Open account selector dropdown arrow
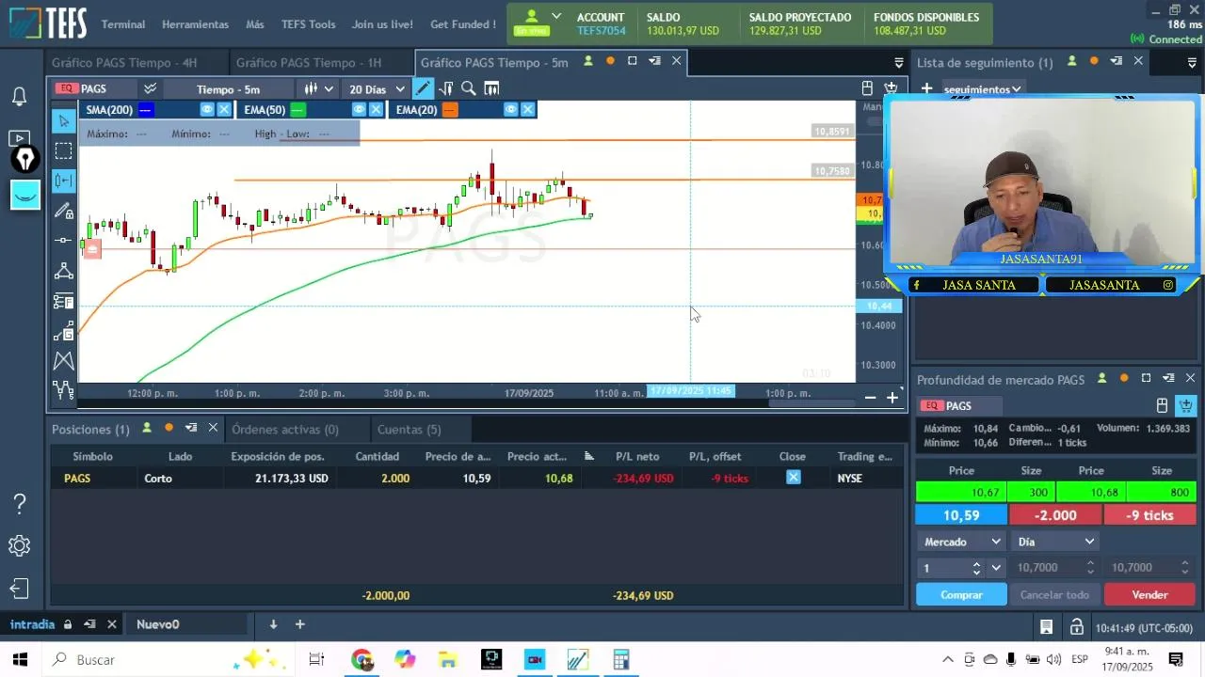 point(556,17)
